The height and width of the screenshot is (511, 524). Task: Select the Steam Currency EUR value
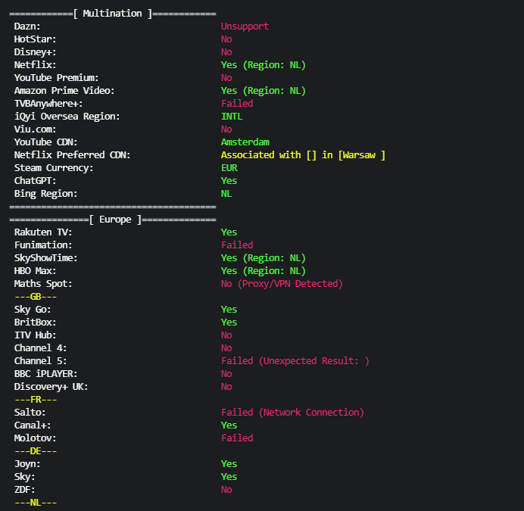[229, 168]
